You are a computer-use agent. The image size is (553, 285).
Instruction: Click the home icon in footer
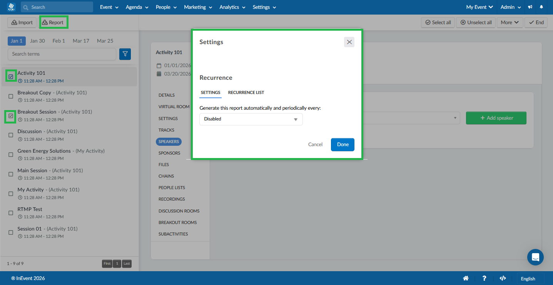point(466,278)
